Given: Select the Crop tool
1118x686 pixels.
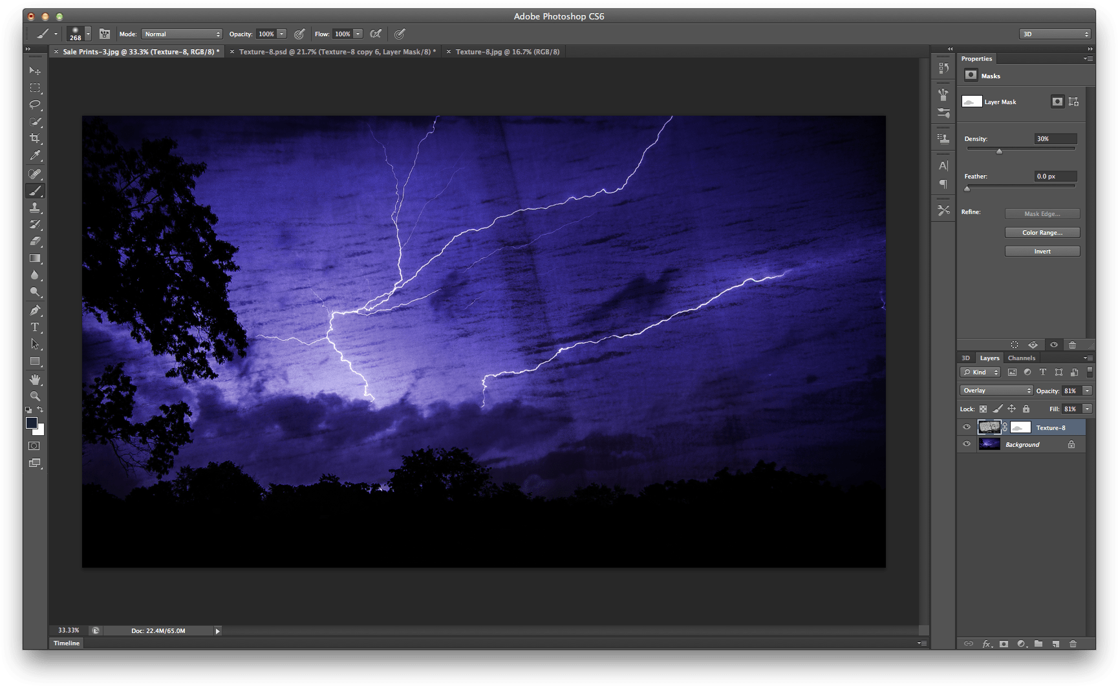Looking at the screenshot, I should (35, 138).
